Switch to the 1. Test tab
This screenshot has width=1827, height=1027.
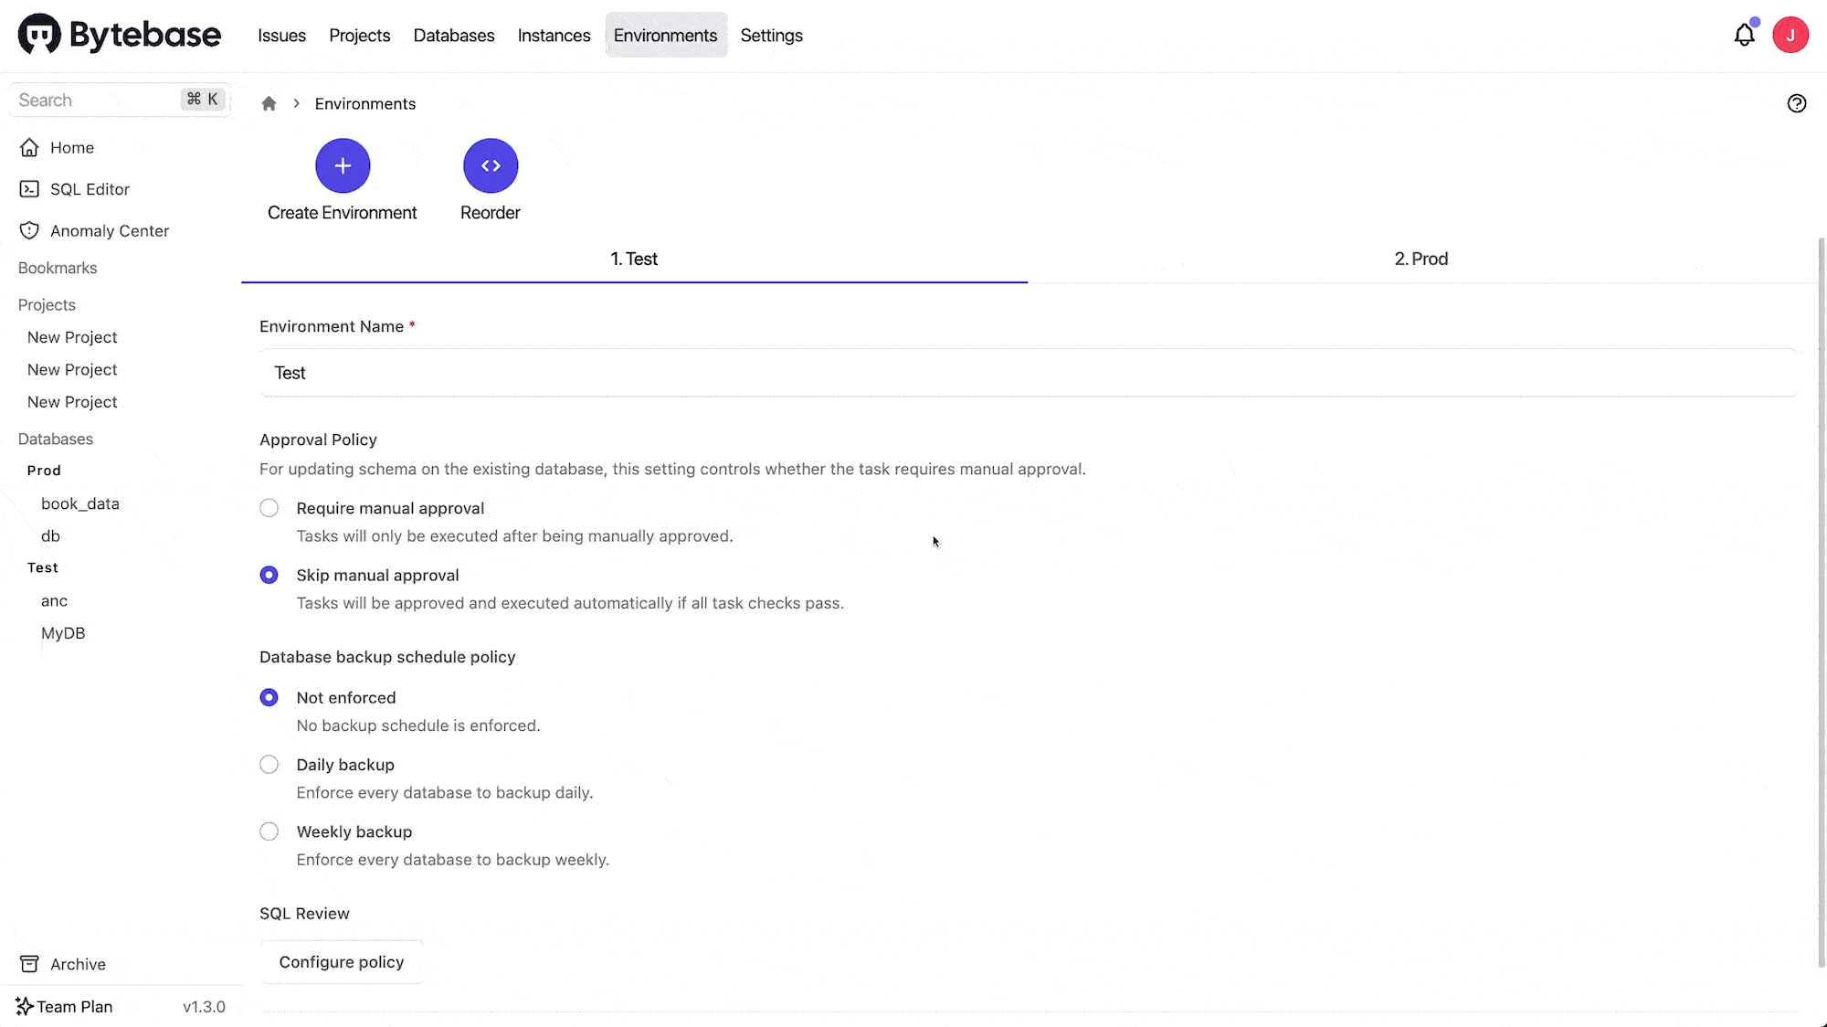pyautogui.click(x=634, y=259)
